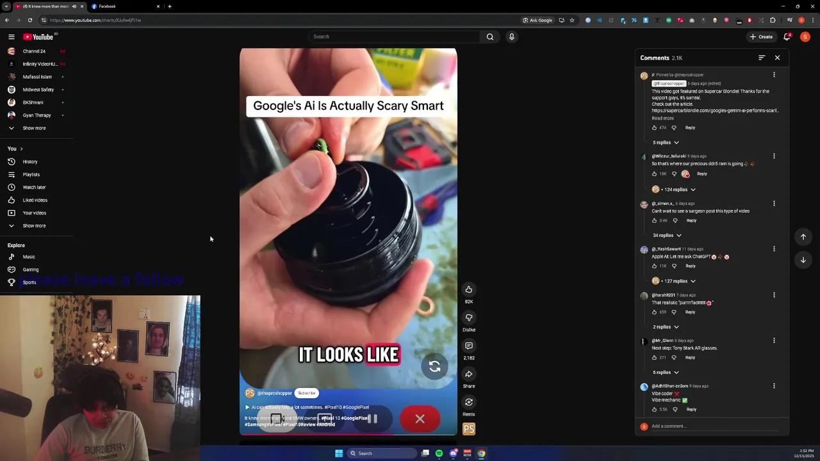Screen dimensions: 820x461
Task: Open a new browser tab
Action: point(169,6)
